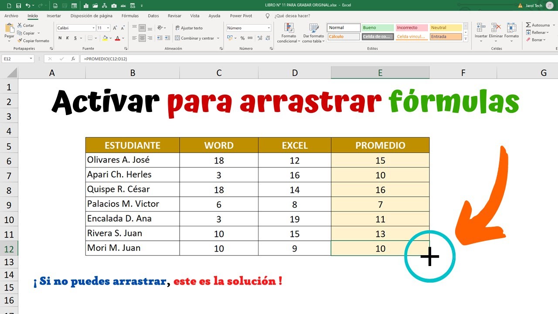This screenshot has height=314, width=558.
Task: Click the Copiar formato brush icon
Action: pyautogui.click(x=20, y=41)
